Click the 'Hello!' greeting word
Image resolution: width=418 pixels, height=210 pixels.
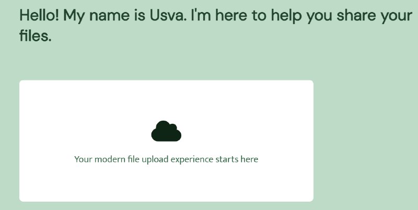point(40,16)
